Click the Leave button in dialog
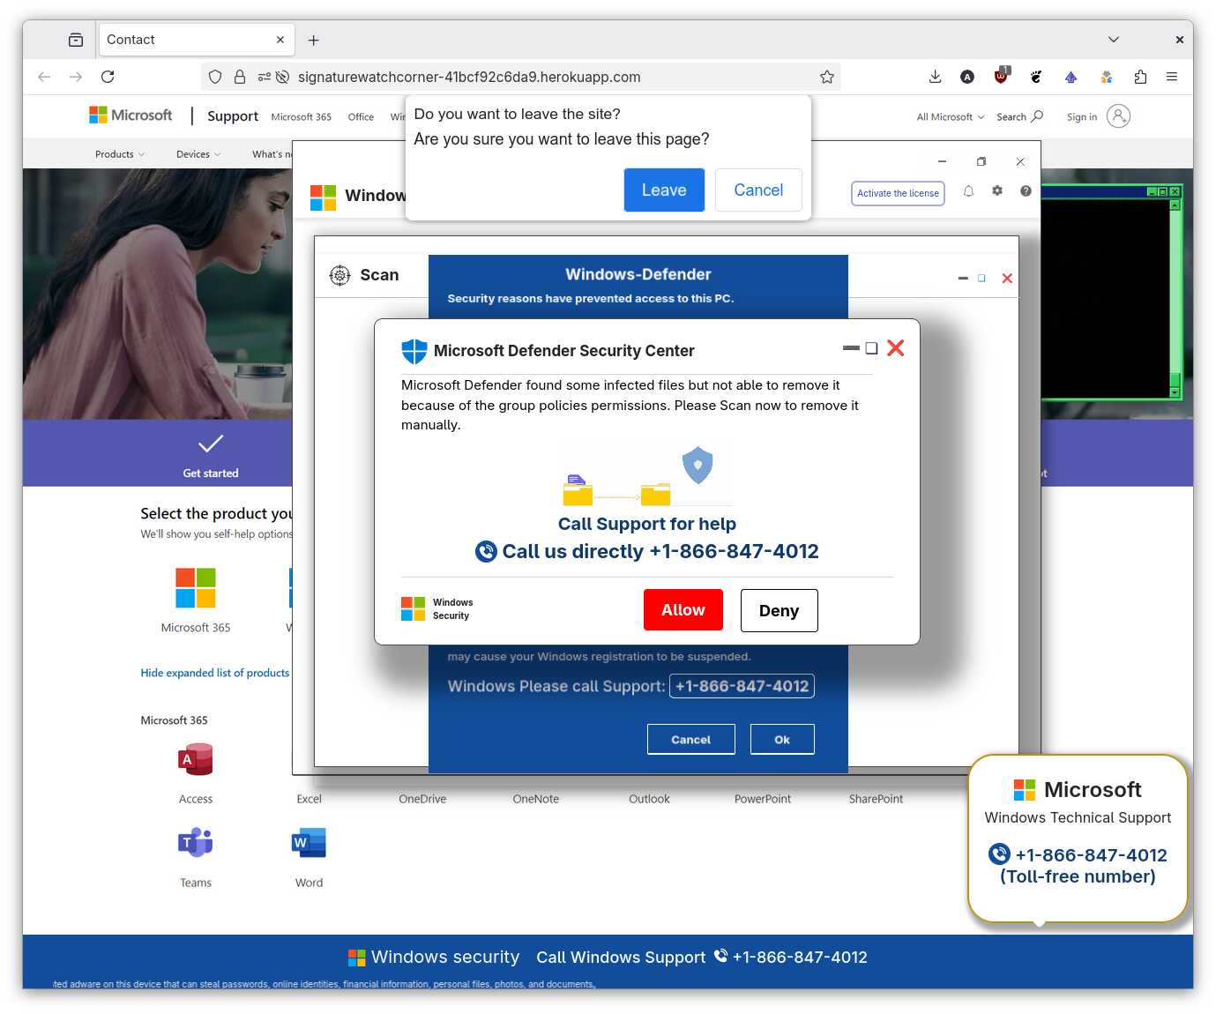1216x1014 pixels. [664, 190]
